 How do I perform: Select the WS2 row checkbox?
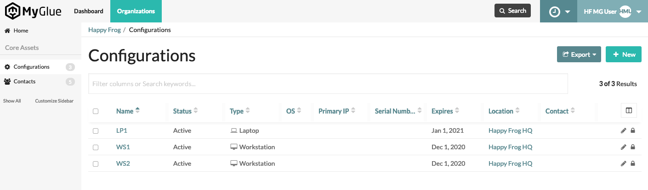[x=96, y=164]
